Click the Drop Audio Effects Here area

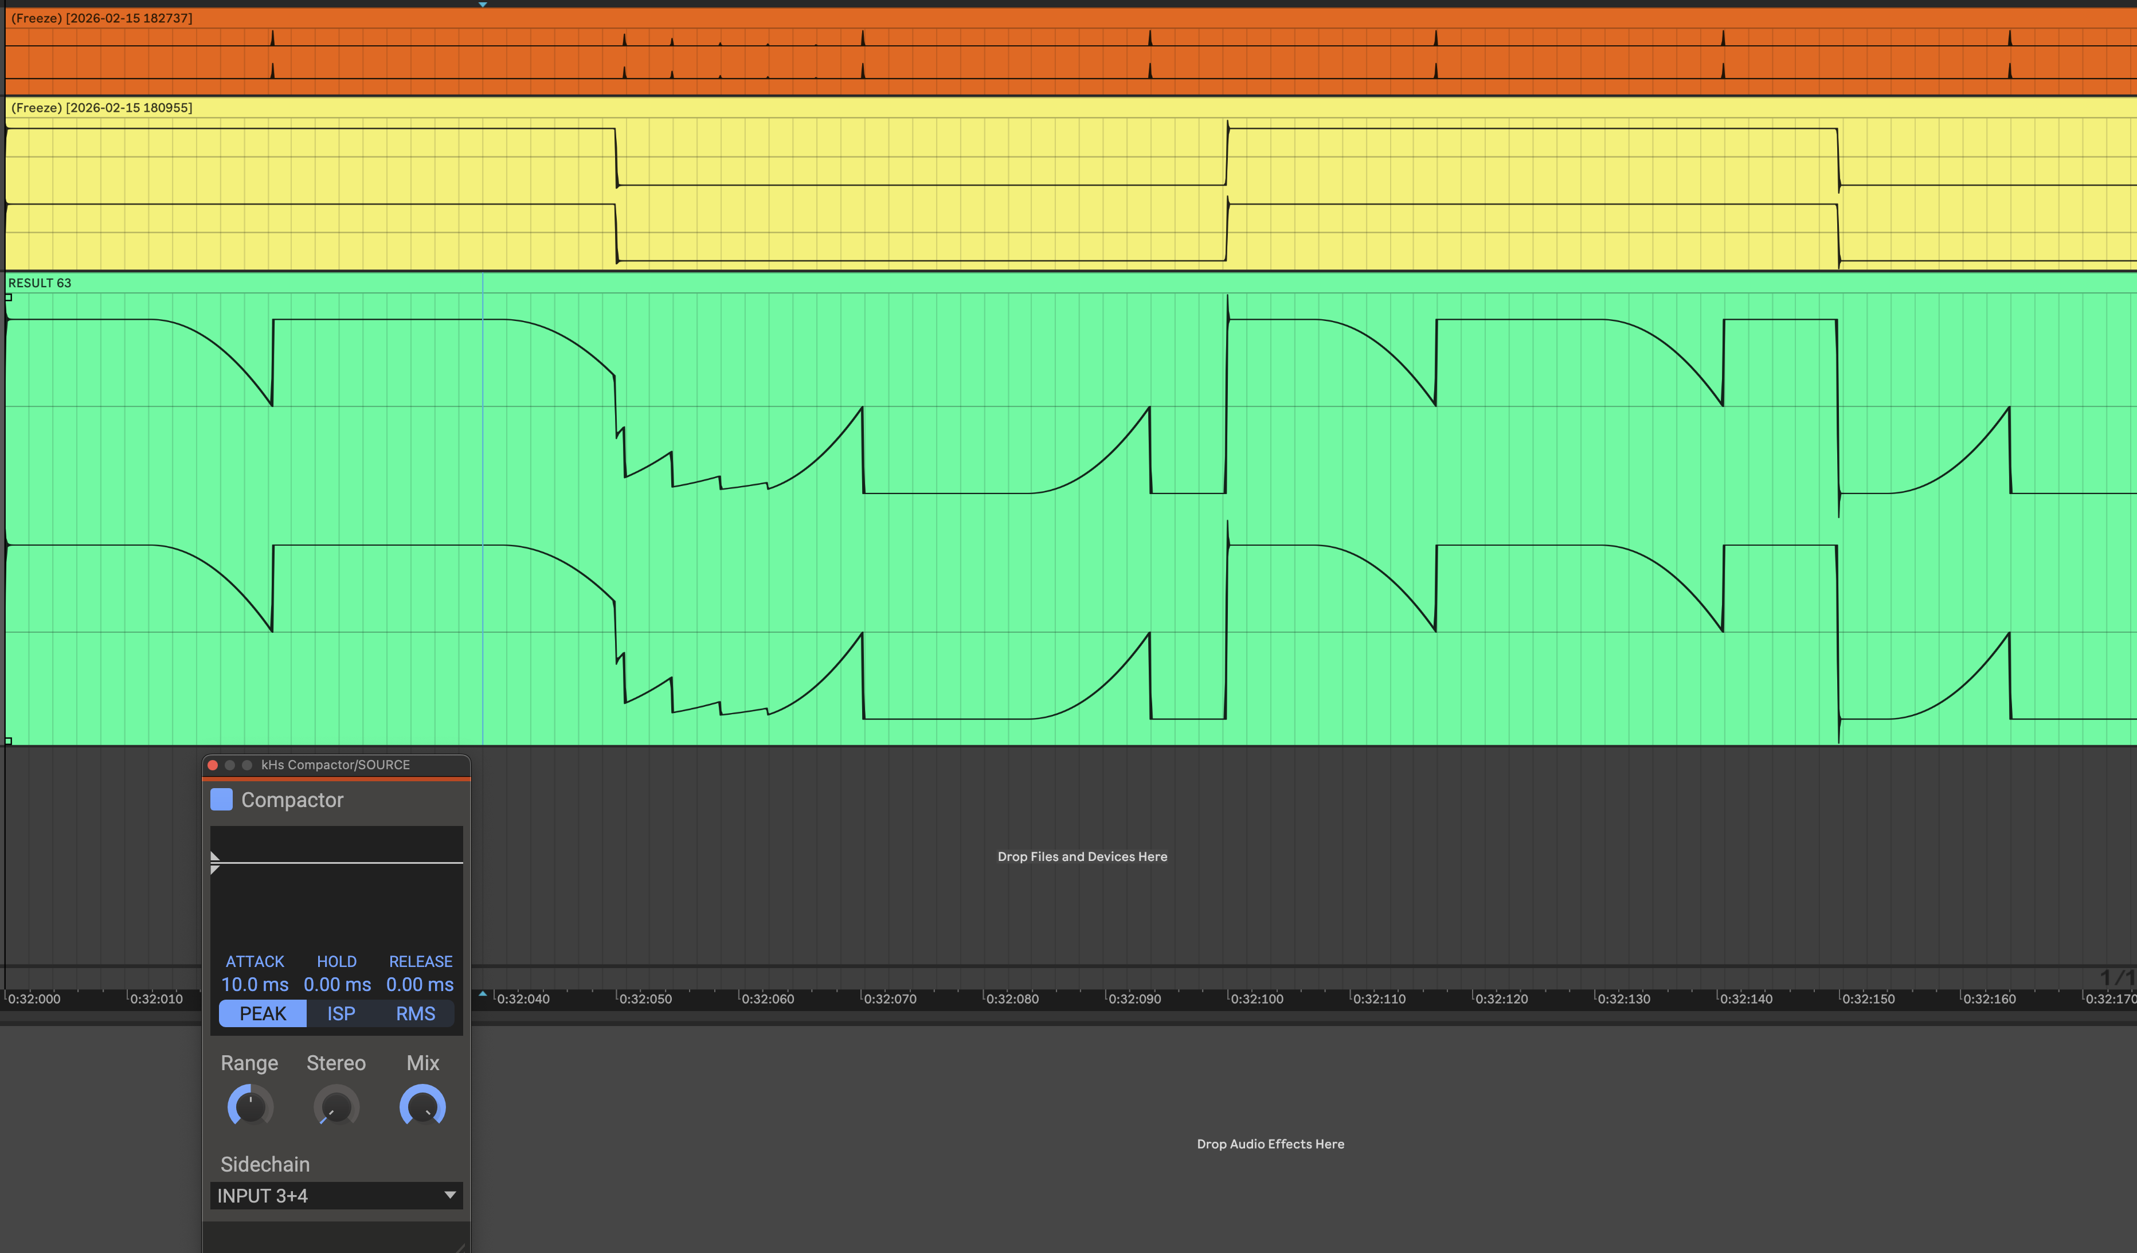(1270, 1144)
